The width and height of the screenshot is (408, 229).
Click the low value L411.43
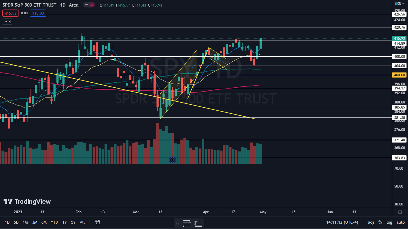click(x=140, y=5)
